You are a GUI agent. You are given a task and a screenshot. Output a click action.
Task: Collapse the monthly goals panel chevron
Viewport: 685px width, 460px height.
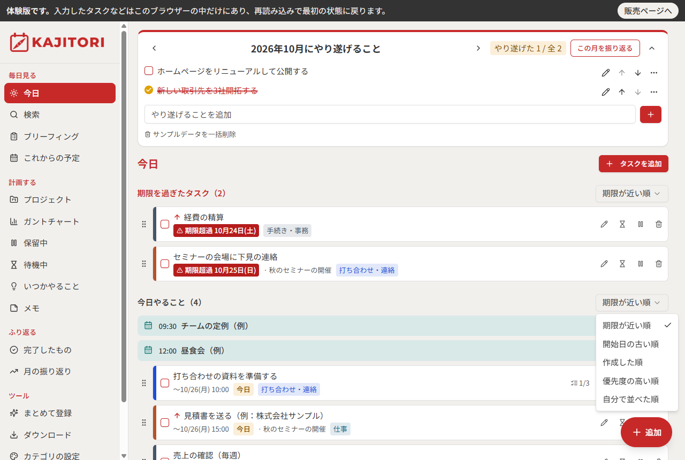pyautogui.click(x=652, y=48)
